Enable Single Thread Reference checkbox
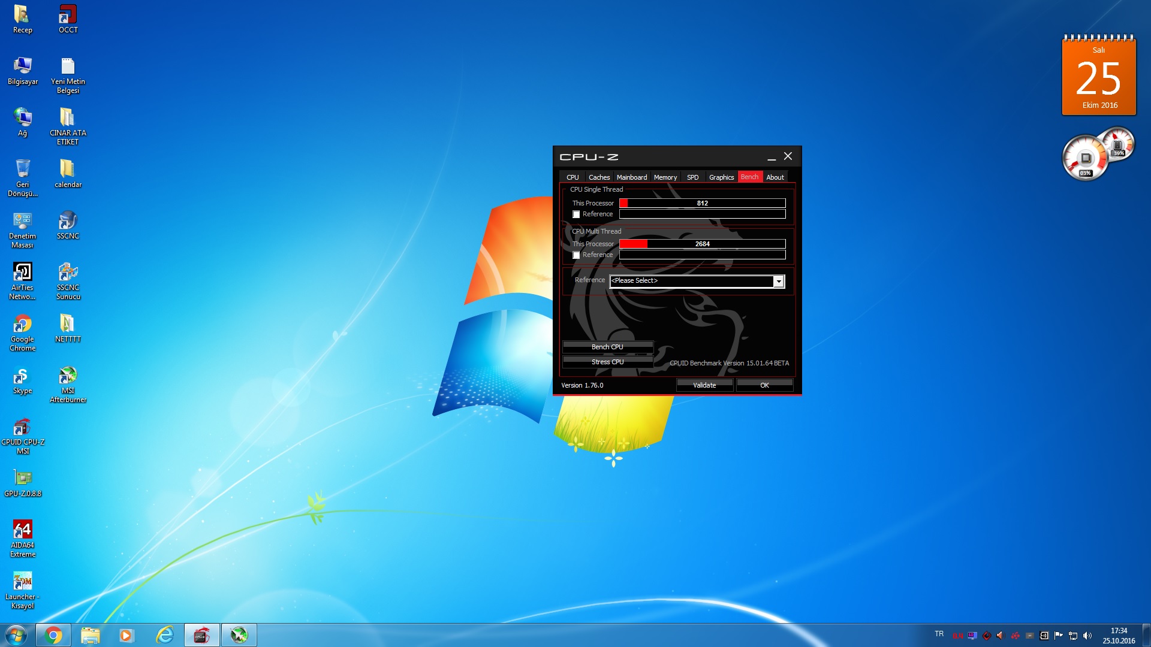Image resolution: width=1151 pixels, height=647 pixels. coord(576,214)
